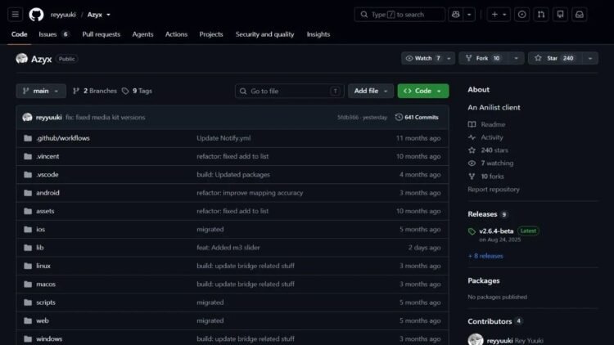Open the android folder
This screenshot has height=345, width=614.
(47, 193)
